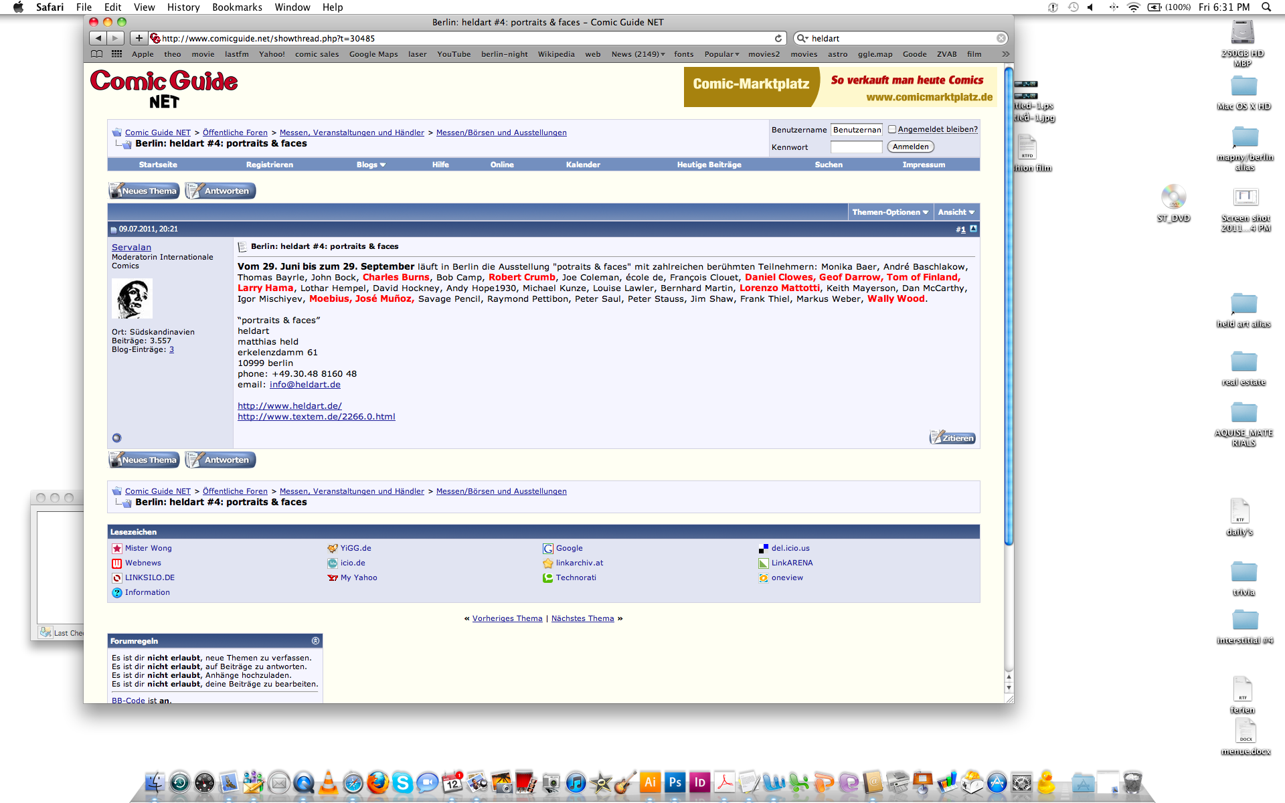Screen dimensions: 1285x803
Task: Open the Suchen navbar item
Action: (829, 165)
